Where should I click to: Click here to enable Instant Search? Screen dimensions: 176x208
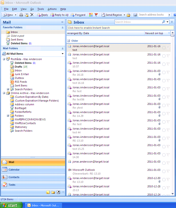pyautogui.click(x=120, y=28)
